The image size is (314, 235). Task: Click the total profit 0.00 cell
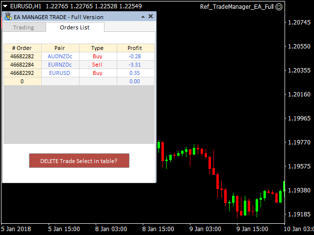coord(135,81)
